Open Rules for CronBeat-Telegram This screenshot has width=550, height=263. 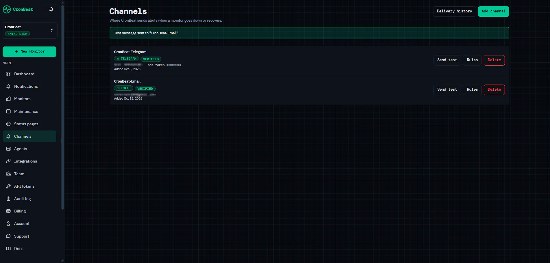click(x=472, y=60)
